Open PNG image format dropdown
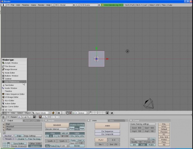 click(140, 139)
